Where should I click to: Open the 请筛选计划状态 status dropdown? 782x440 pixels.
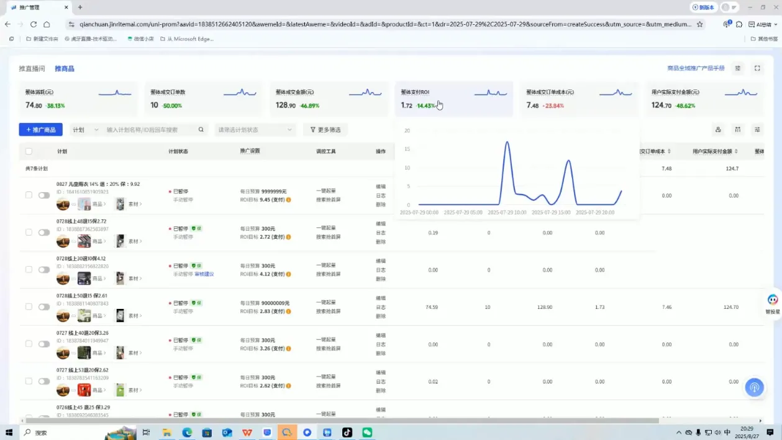coord(255,130)
